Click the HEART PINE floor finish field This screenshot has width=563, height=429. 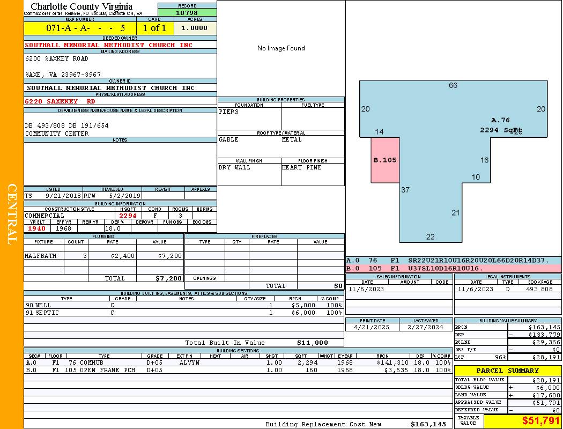312,174
